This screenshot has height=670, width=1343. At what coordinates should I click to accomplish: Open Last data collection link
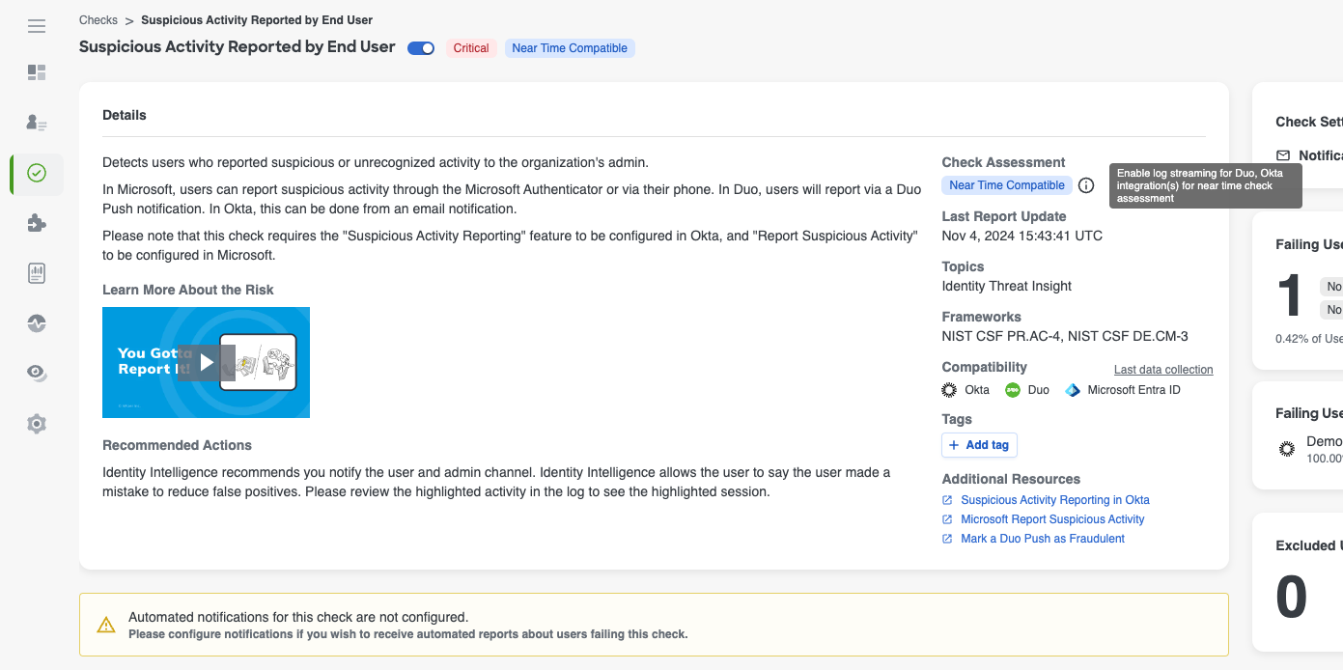(1162, 370)
